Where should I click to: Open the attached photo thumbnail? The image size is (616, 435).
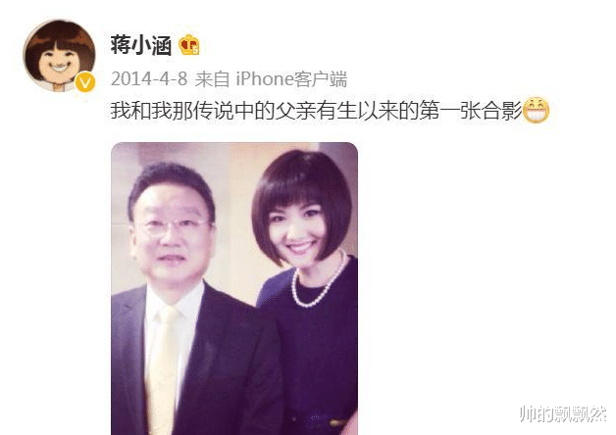click(234, 288)
